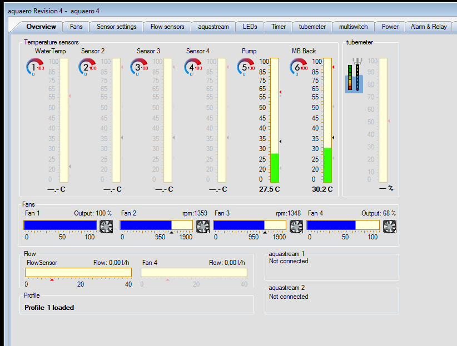
Task: Click the Fan 2 black setpoint marker
Action: 171,232
